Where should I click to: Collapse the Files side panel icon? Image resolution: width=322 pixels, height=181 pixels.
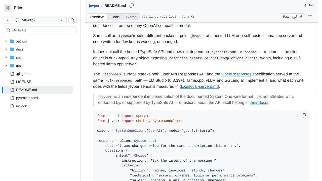pyautogui.click(x=8, y=8)
